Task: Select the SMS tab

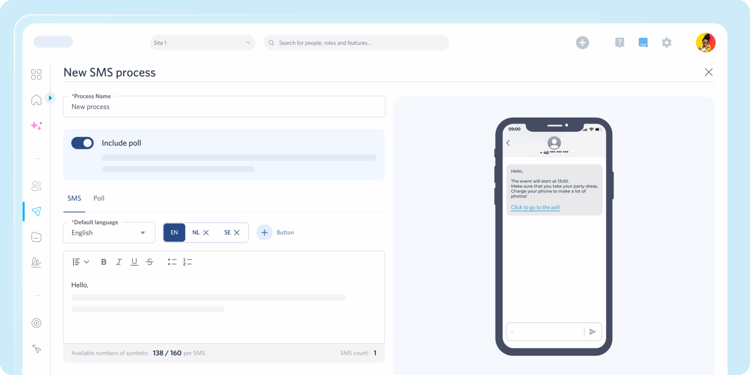Action: point(74,198)
